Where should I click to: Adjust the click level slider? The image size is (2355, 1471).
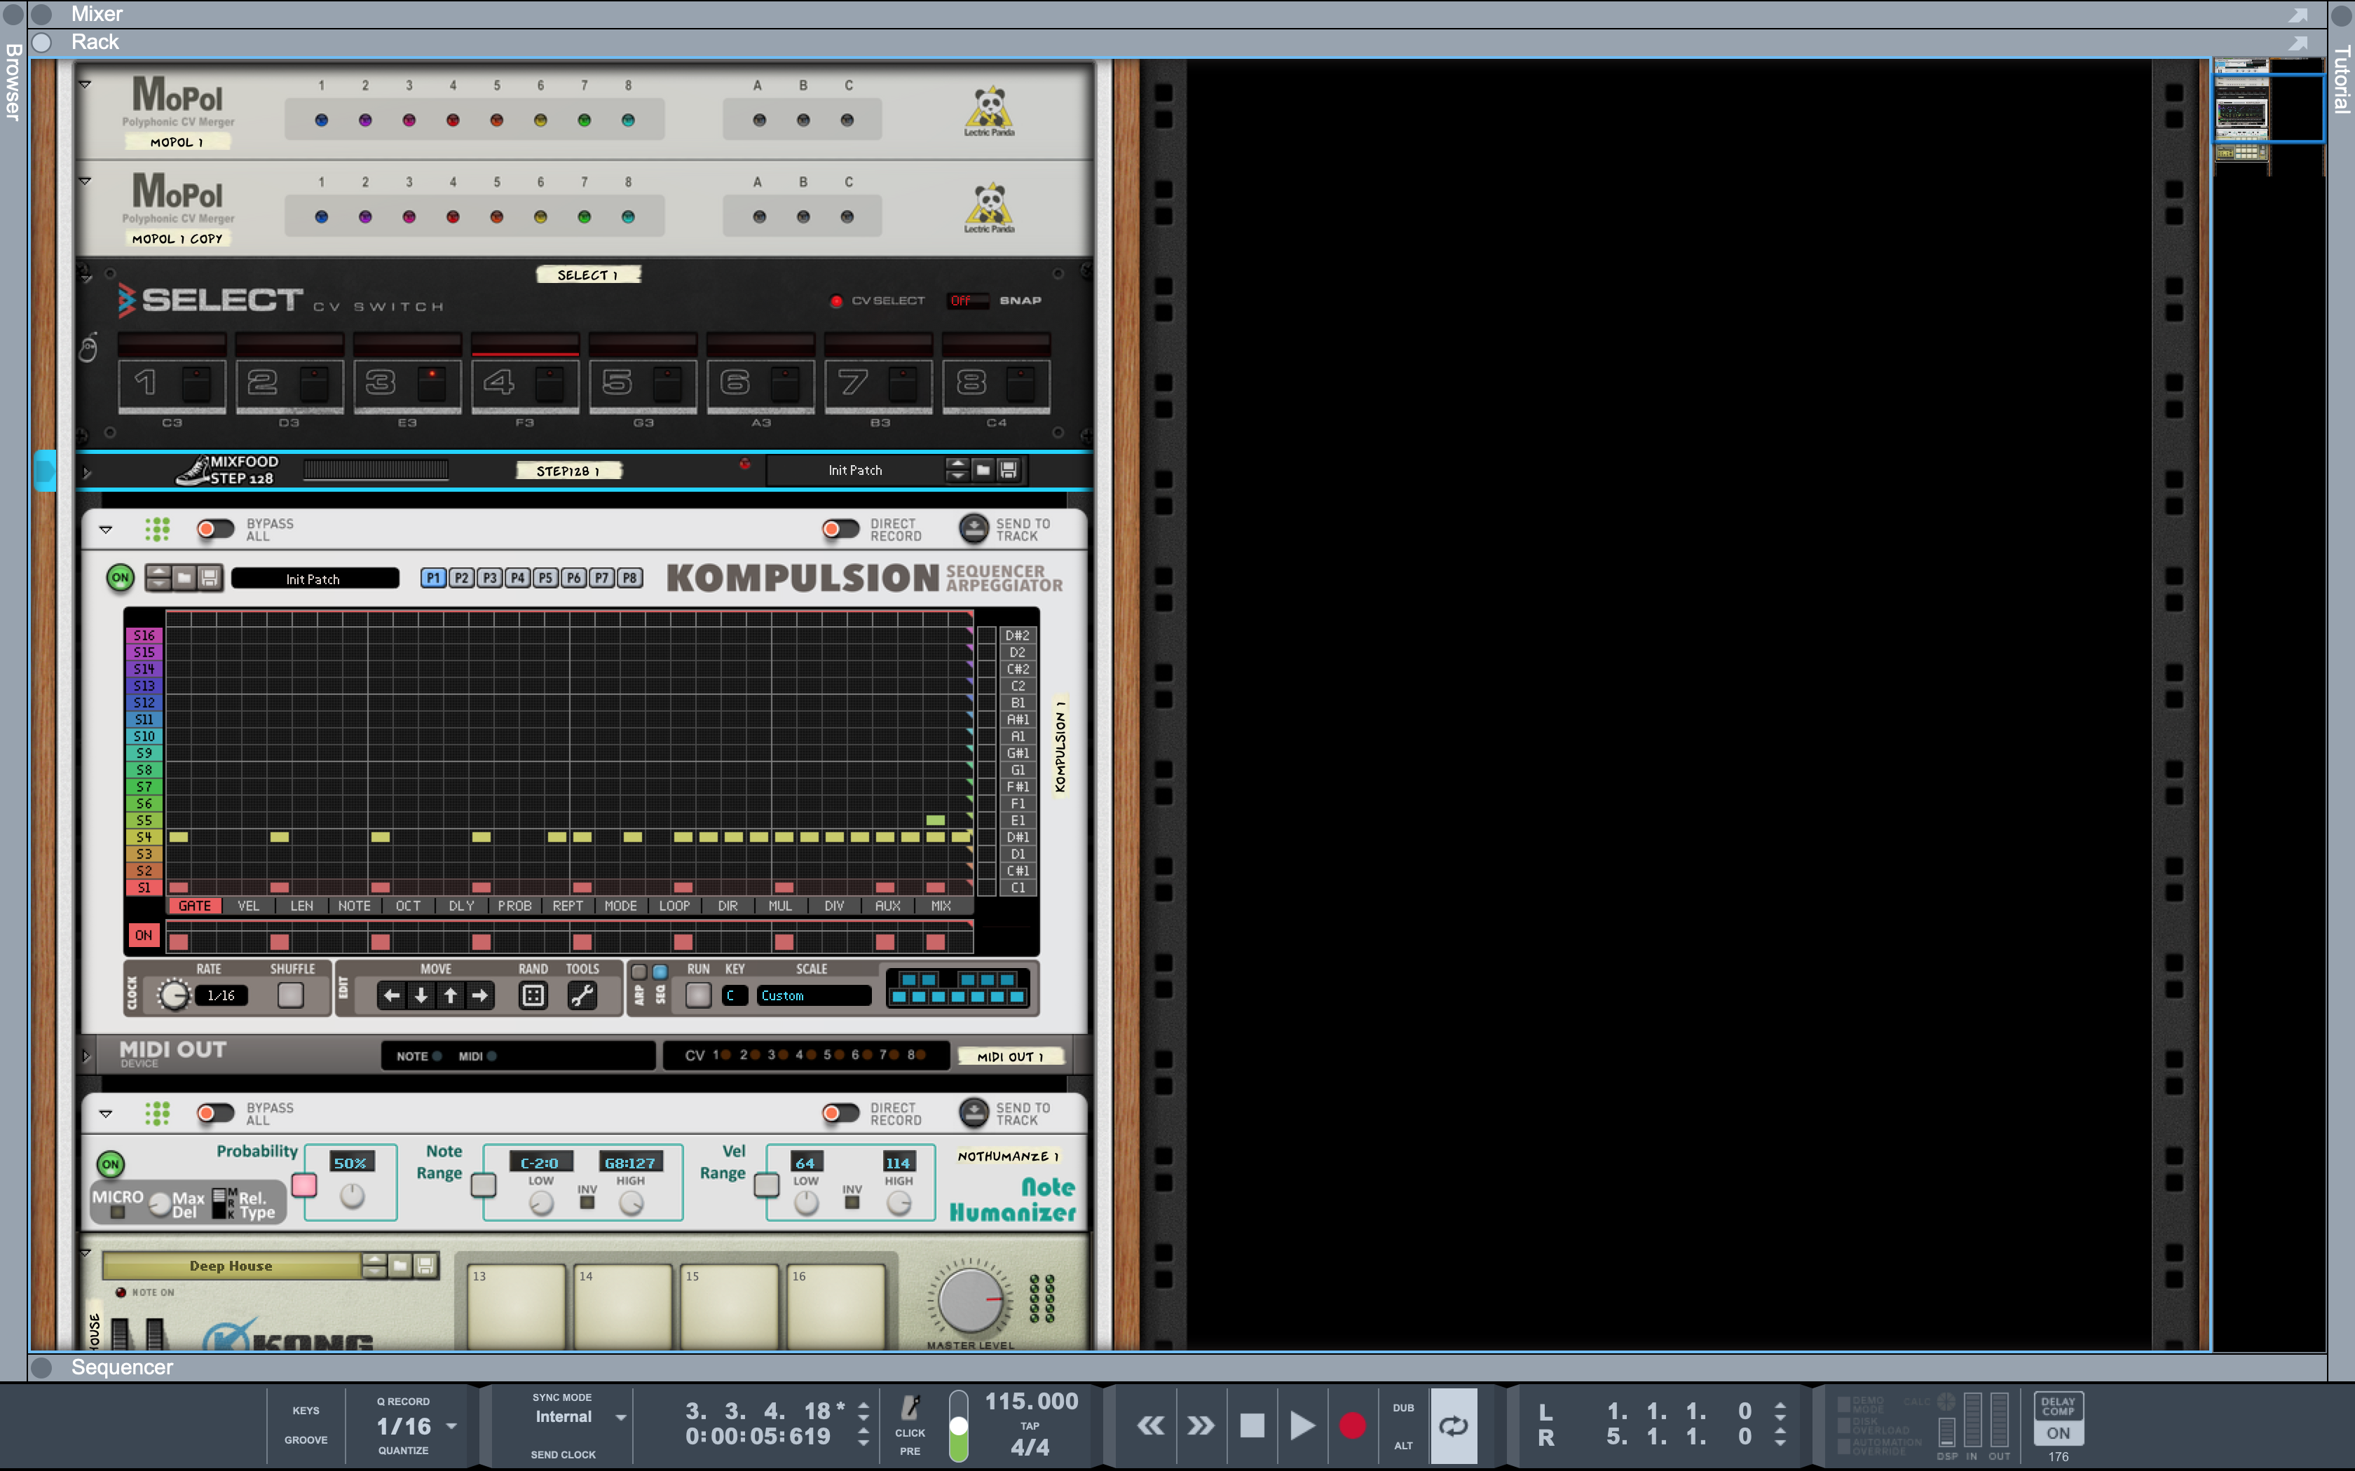click(959, 1425)
